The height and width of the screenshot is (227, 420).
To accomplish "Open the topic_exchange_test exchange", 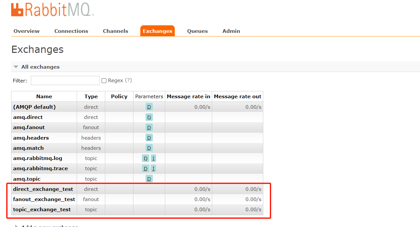I will pyautogui.click(x=42, y=209).
